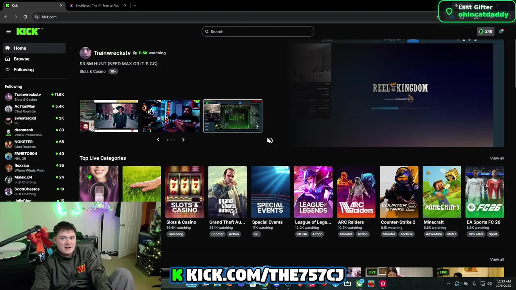Unmute the featured stream preview

pos(270,141)
